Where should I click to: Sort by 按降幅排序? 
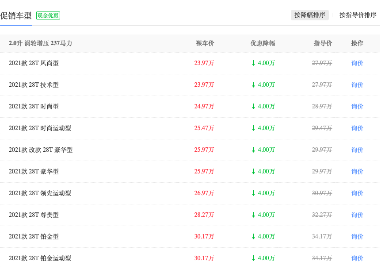[x=310, y=15]
